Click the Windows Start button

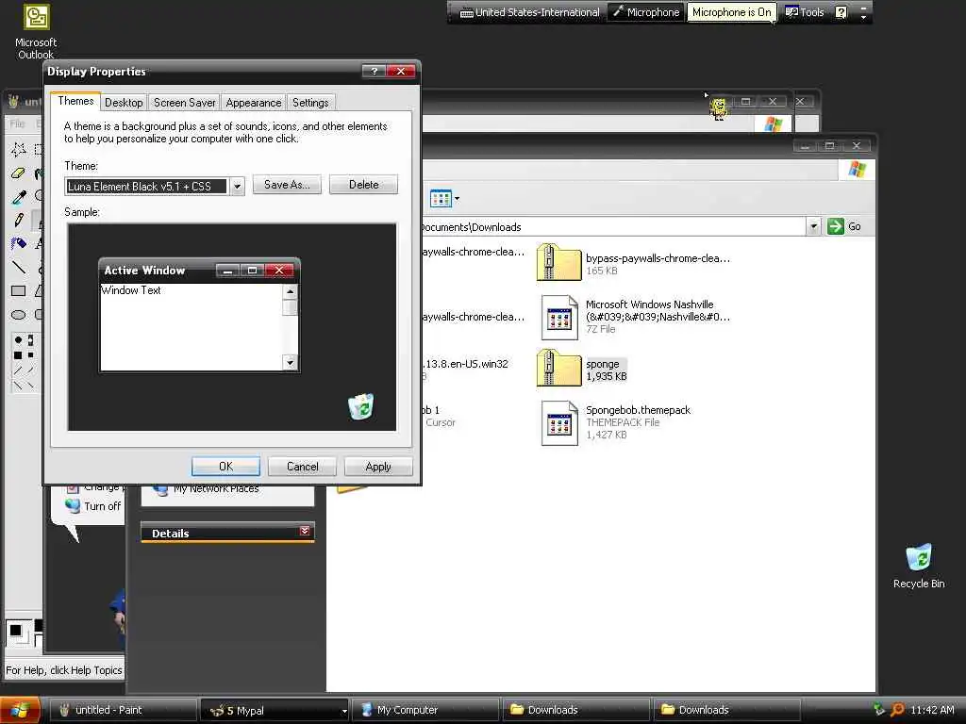[x=20, y=710]
